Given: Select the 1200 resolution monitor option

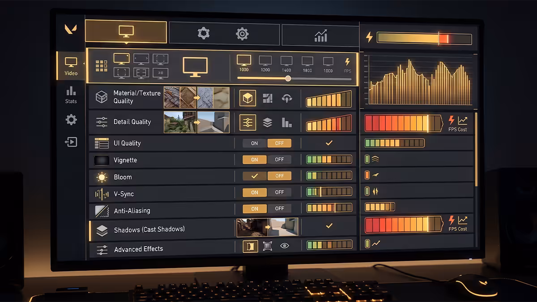Looking at the screenshot, I should click(x=265, y=64).
